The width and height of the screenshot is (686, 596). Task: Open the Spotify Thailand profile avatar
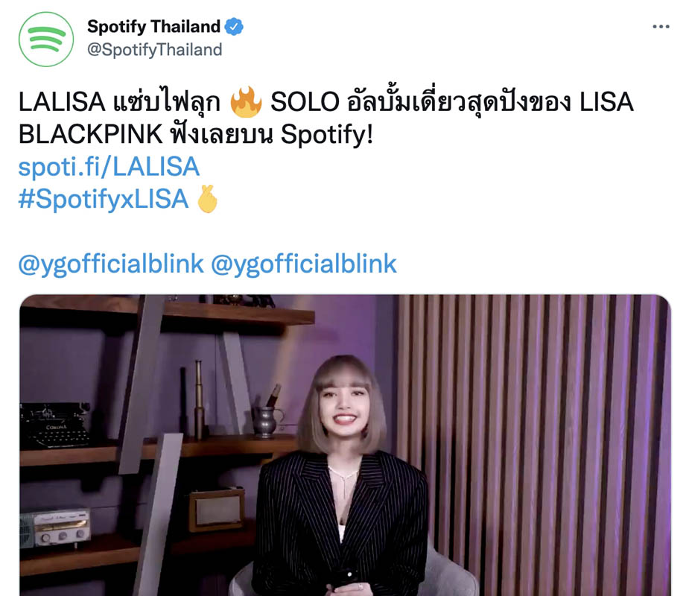[x=46, y=39]
